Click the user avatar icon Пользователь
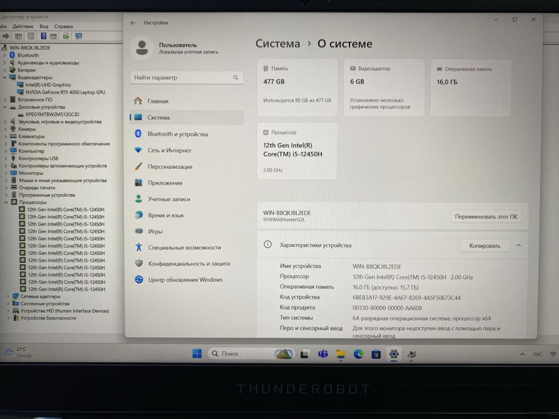Viewport: 559px width, 419px height. 142,47
